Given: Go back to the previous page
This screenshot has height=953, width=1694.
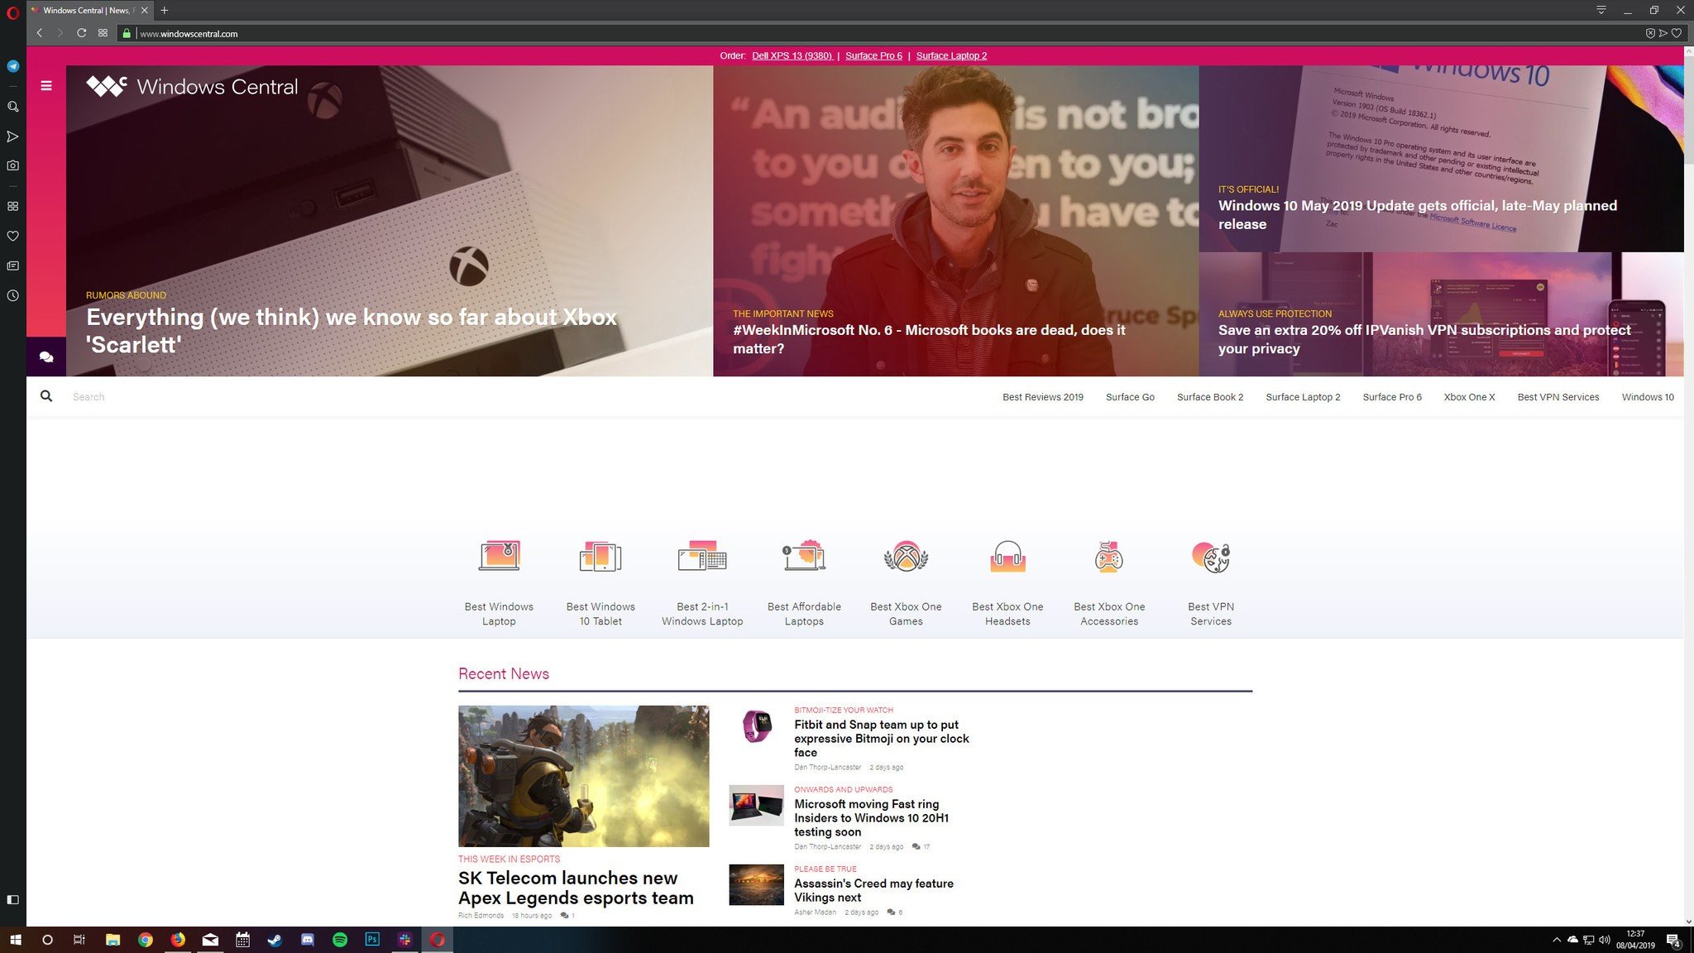Looking at the screenshot, I should click(x=39, y=33).
